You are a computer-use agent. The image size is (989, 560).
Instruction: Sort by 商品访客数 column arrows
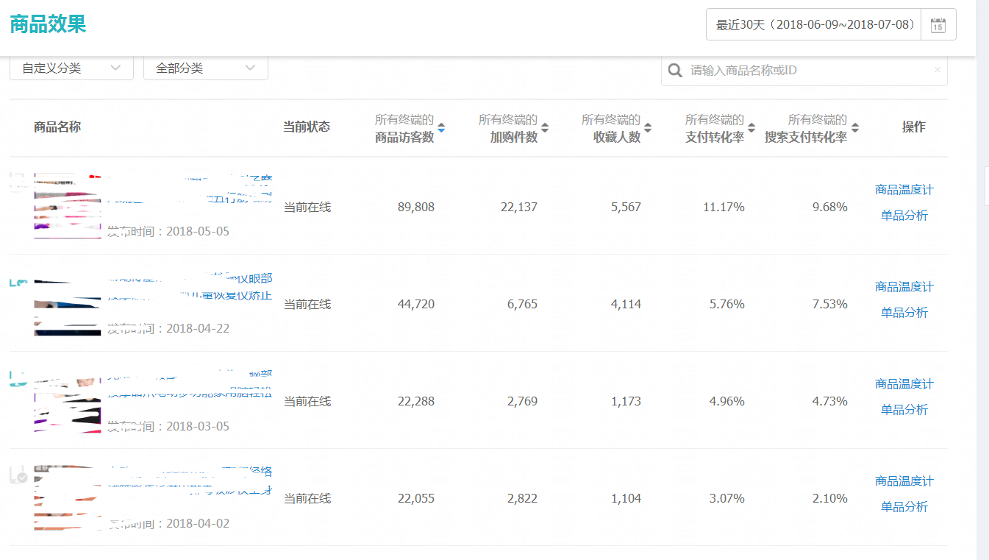point(441,128)
